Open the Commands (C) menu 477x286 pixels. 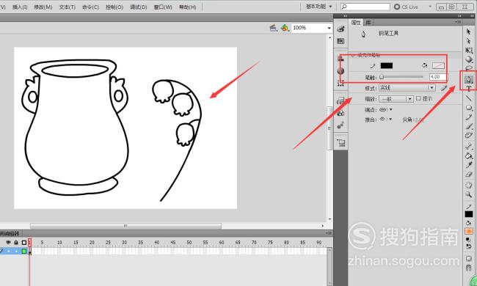coord(90,7)
